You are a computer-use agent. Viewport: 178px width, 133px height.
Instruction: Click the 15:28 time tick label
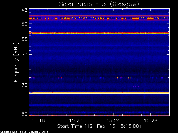click(x=151, y=121)
